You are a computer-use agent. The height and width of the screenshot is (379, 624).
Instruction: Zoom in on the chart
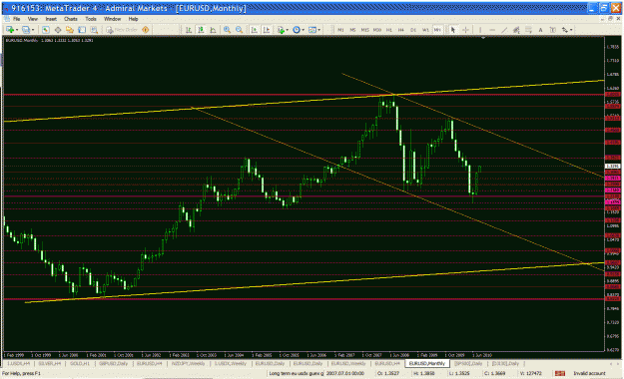[x=227, y=30]
